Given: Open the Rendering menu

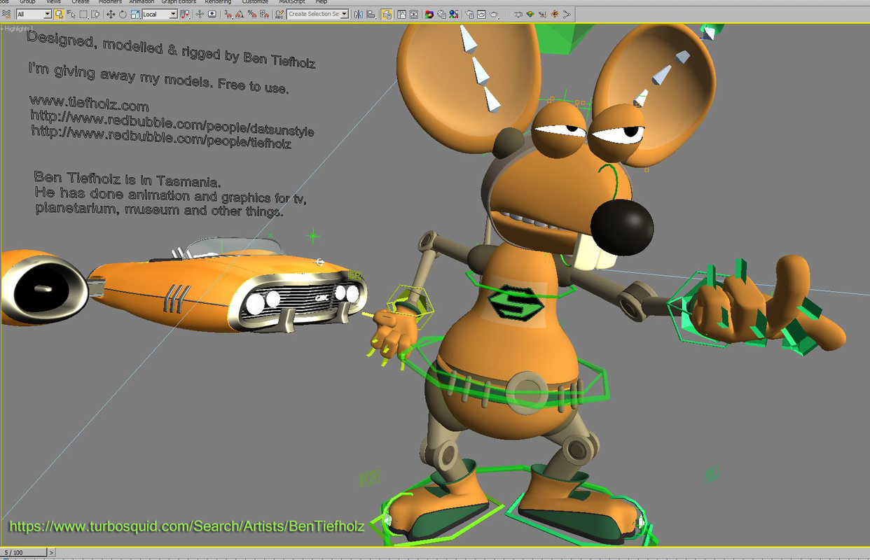Looking at the screenshot, I should 217,1.
